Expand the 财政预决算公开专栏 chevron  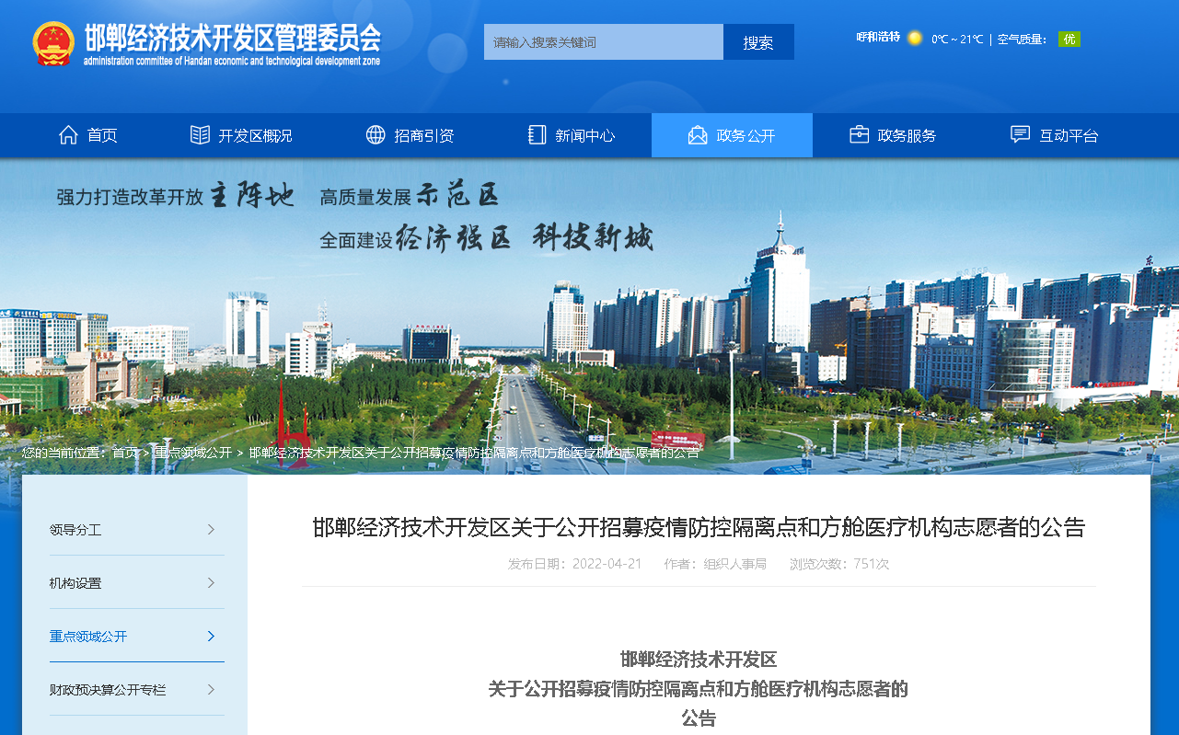coord(211,689)
